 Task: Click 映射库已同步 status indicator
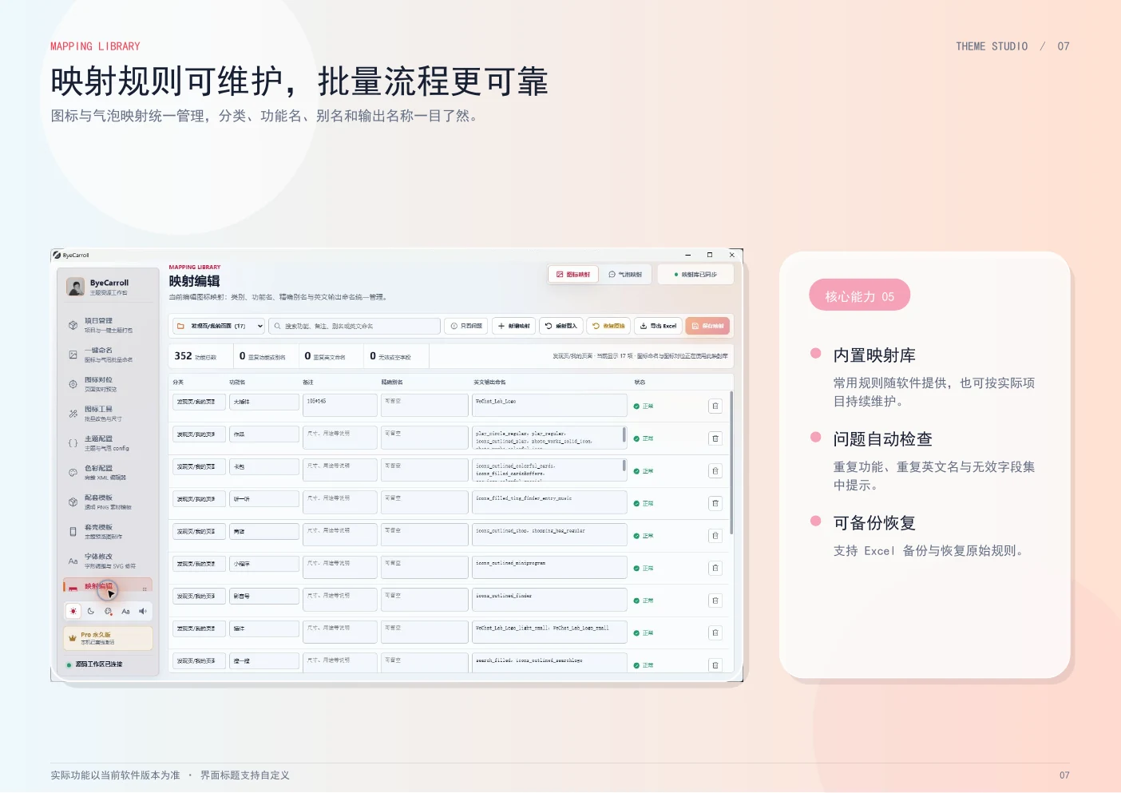coord(695,274)
